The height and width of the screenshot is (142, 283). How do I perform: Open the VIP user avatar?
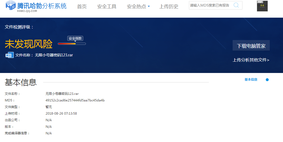point(262,6)
